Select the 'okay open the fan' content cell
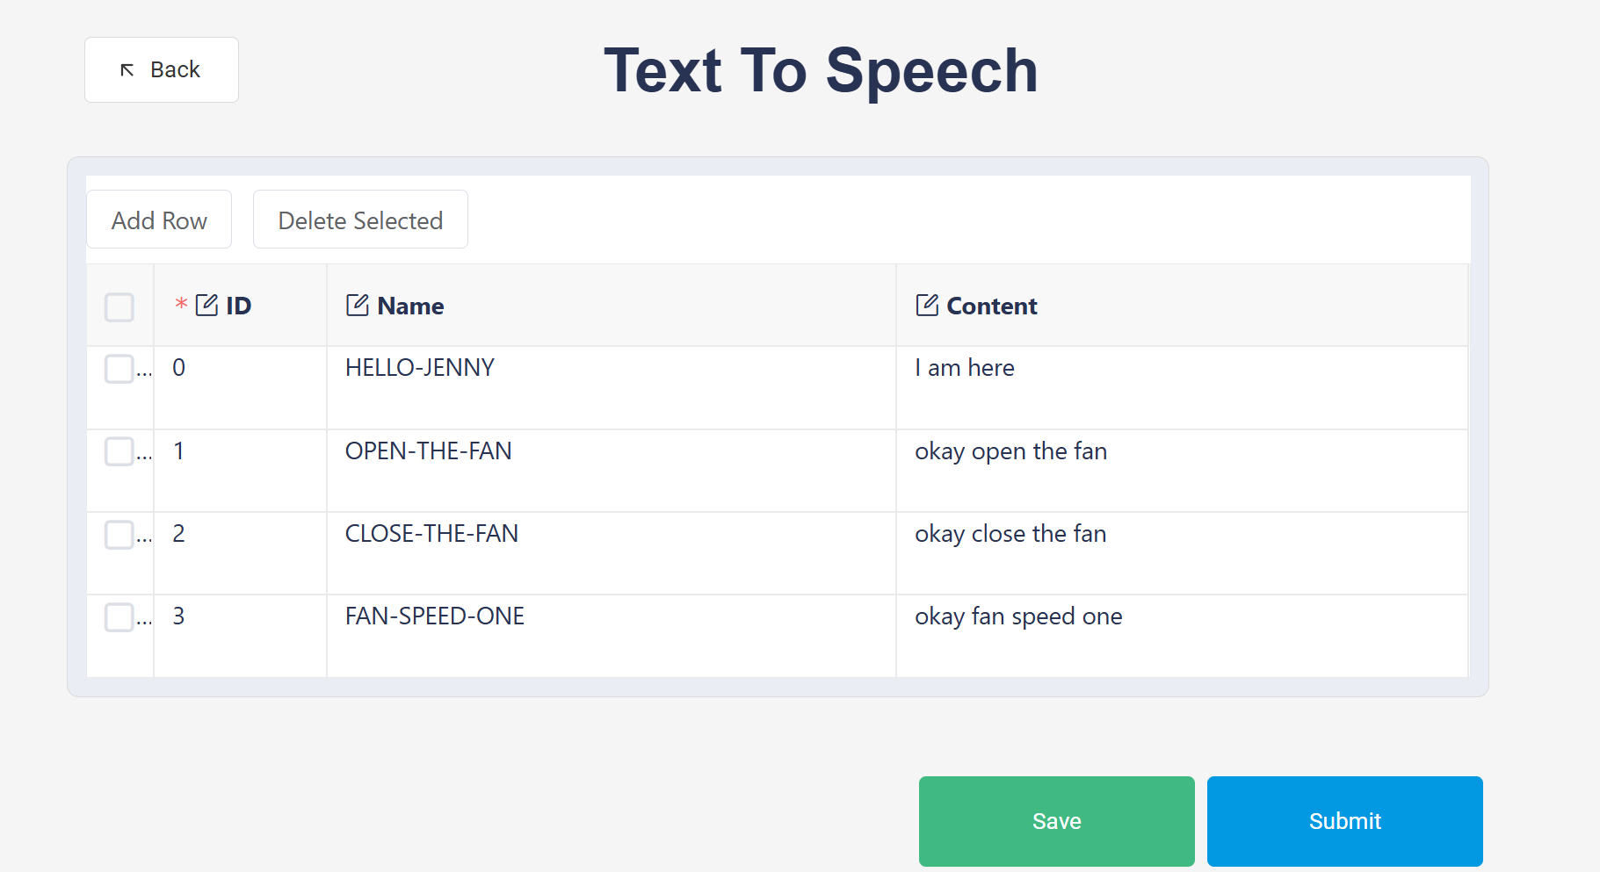The width and height of the screenshot is (1600, 872). [1010, 451]
